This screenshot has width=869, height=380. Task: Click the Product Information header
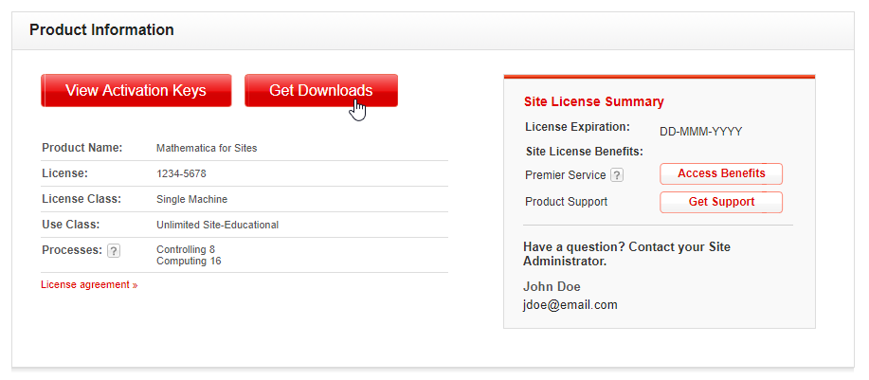(101, 30)
